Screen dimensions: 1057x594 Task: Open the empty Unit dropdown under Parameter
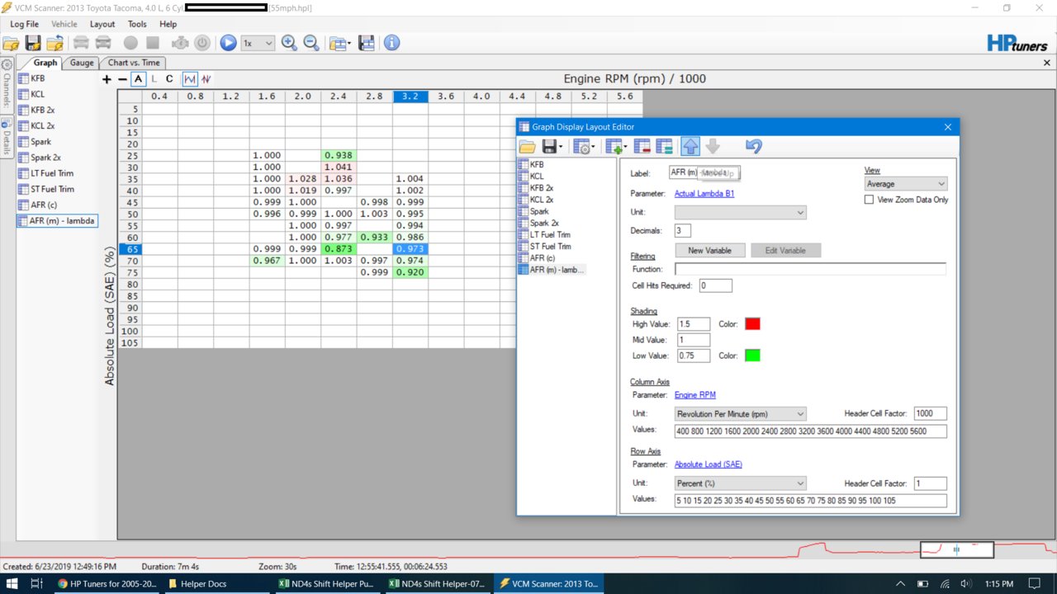(740, 213)
